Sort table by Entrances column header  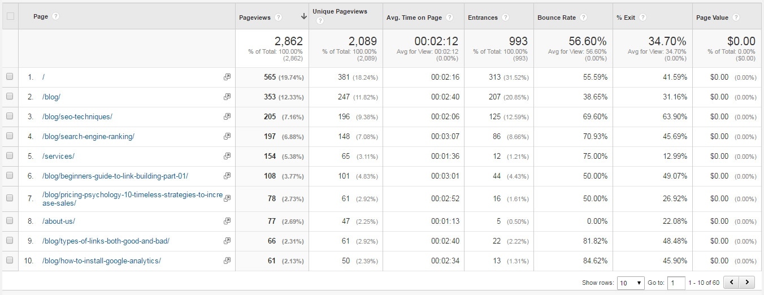click(483, 18)
